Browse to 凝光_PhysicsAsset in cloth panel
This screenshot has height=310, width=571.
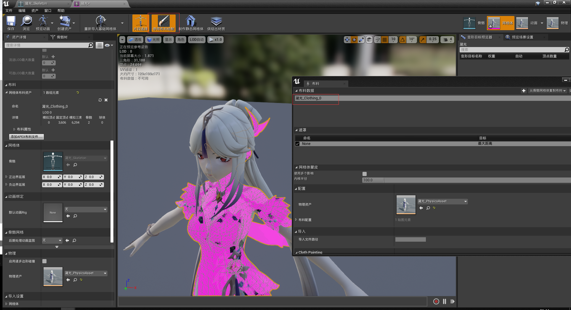point(428,208)
